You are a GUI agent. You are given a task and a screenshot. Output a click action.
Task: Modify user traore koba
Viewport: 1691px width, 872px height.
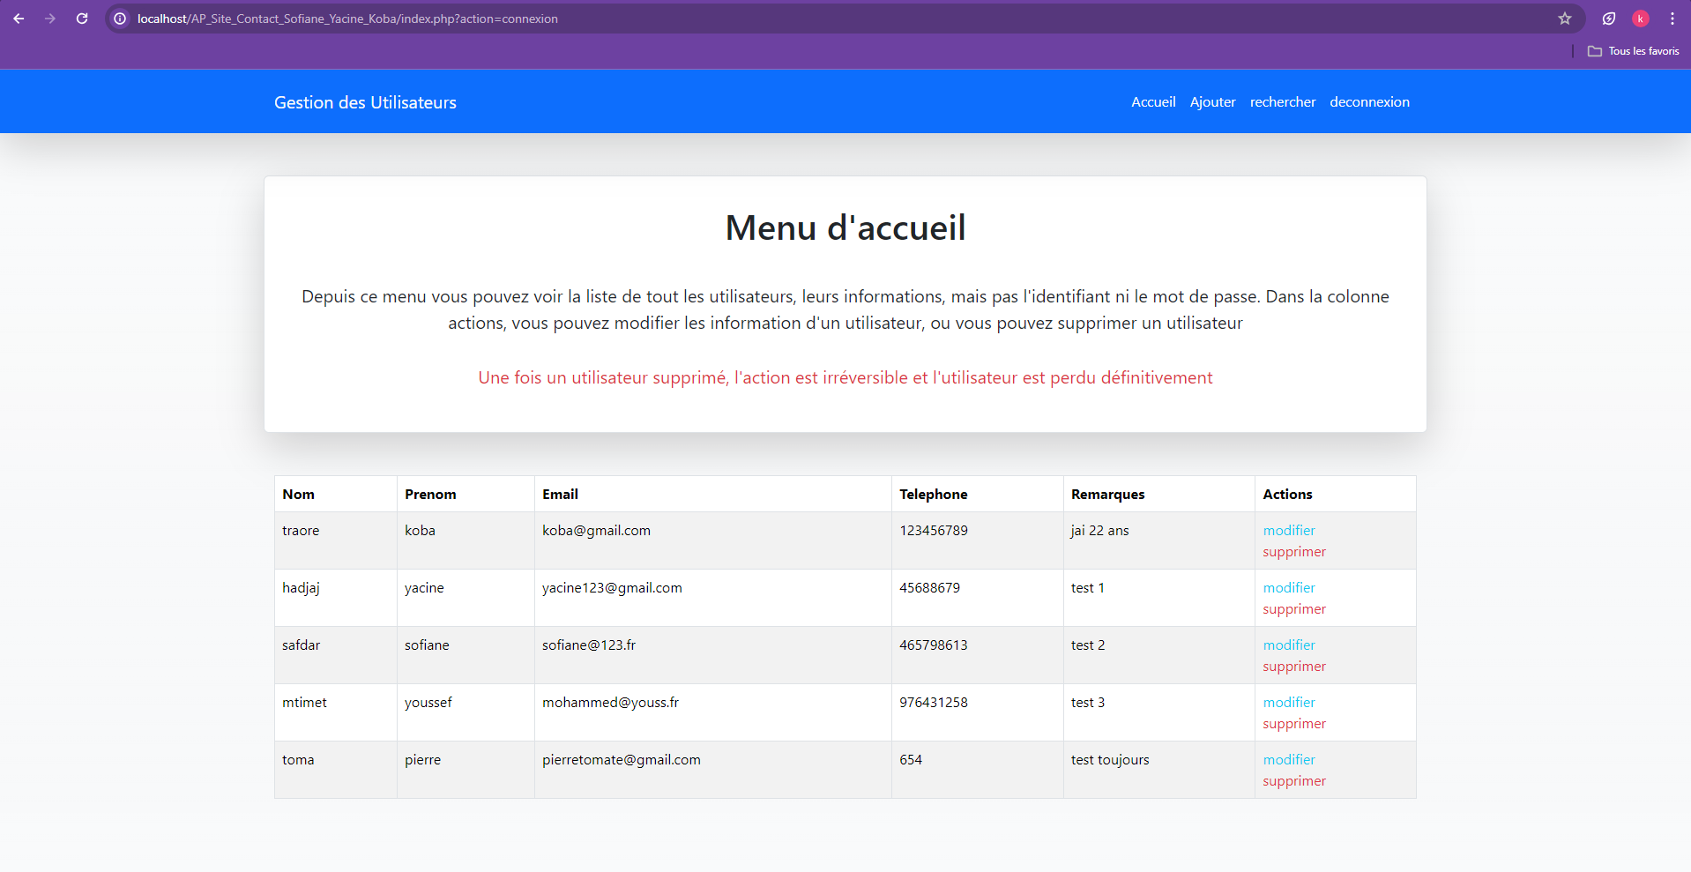(x=1288, y=531)
